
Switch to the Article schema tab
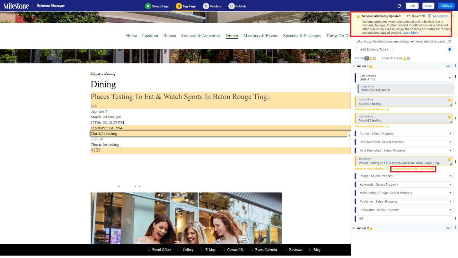pyautogui.click(x=359, y=58)
